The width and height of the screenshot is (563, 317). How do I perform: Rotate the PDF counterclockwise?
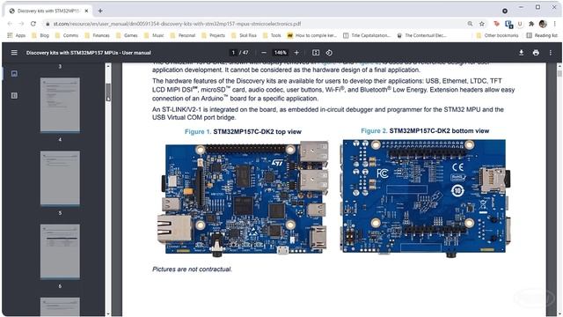pyautogui.click(x=329, y=53)
